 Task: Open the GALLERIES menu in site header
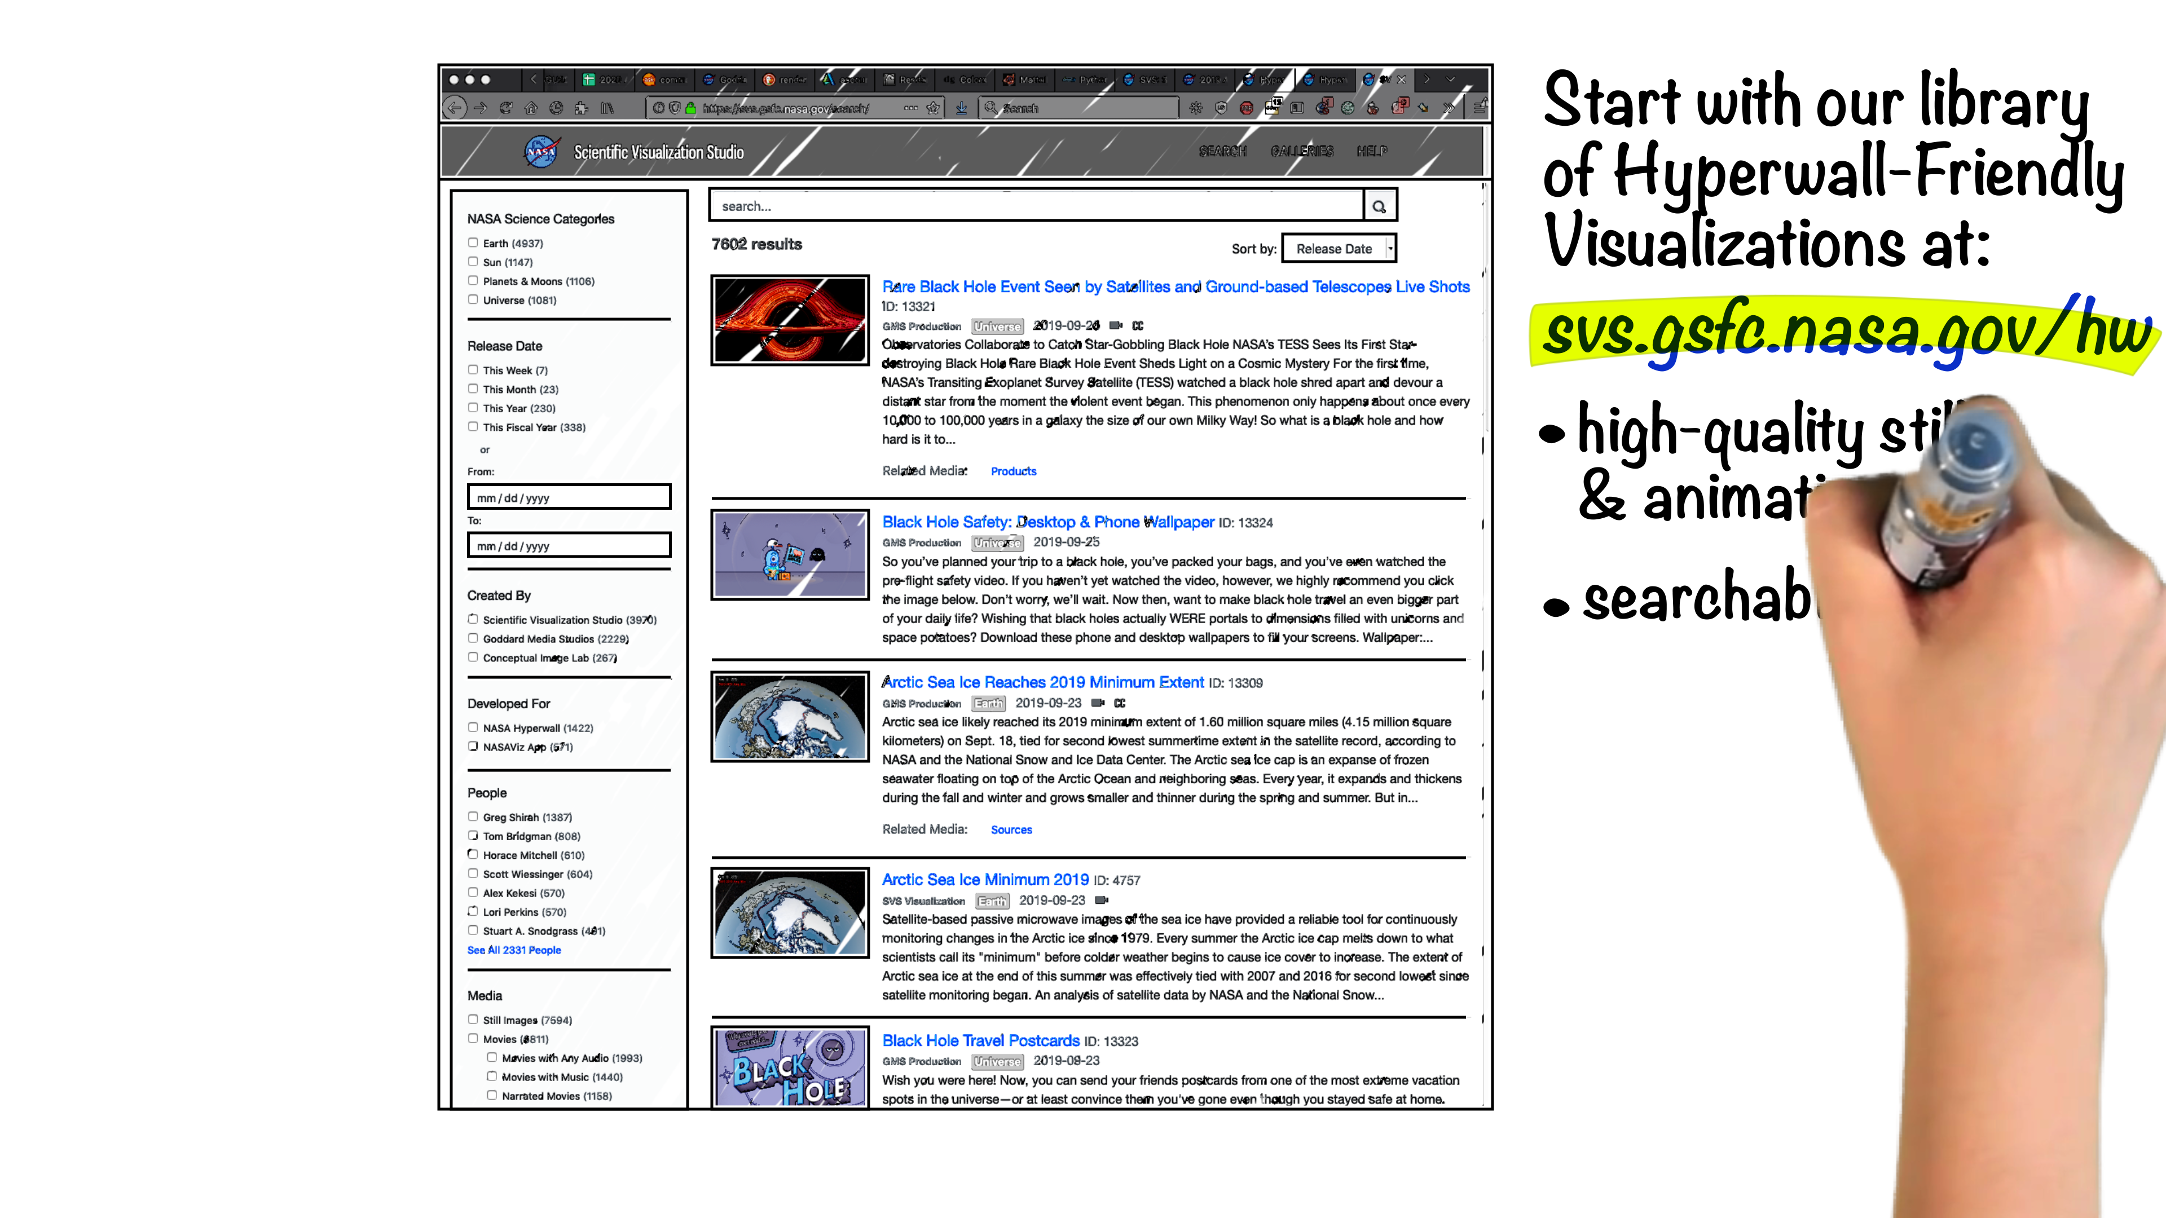point(1302,151)
